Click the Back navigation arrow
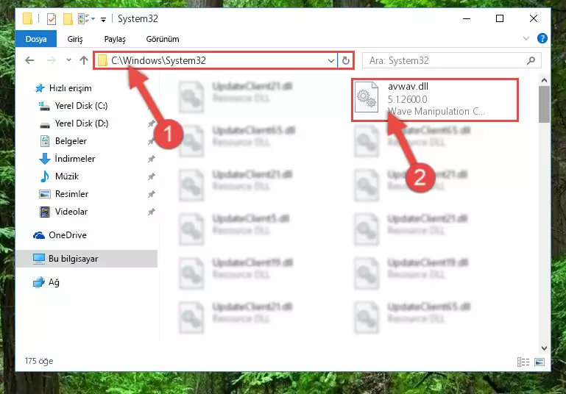This screenshot has height=394, width=566. click(x=29, y=60)
